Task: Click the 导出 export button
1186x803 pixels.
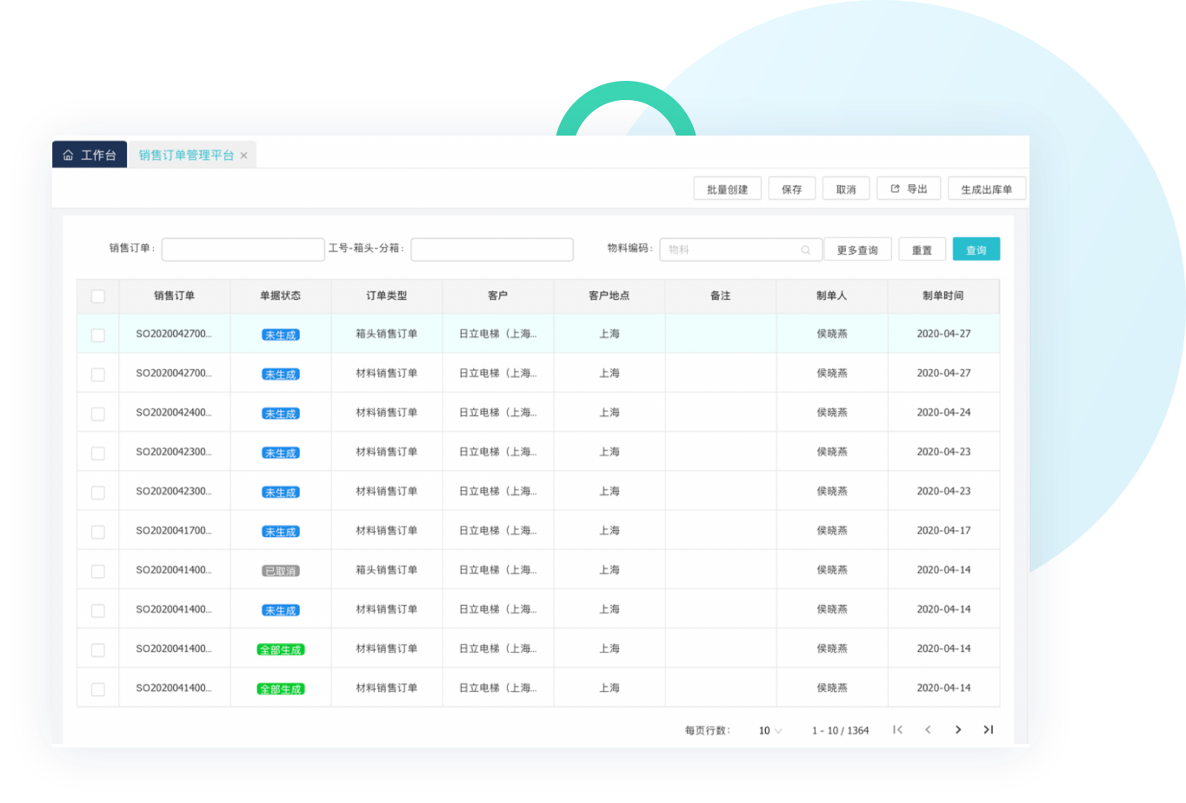Action: click(x=909, y=189)
